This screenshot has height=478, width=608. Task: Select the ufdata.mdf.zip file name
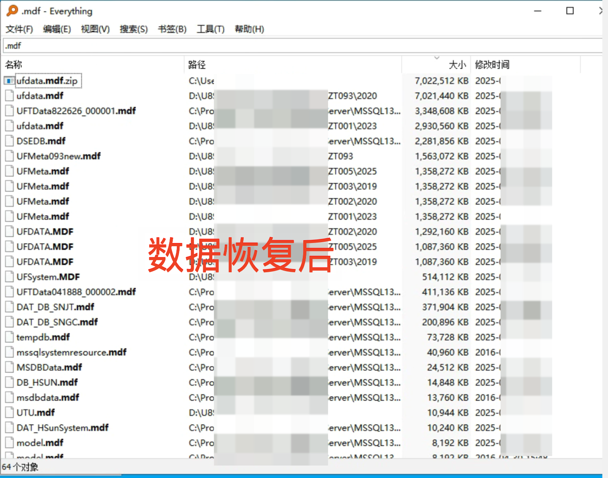pos(47,81)
